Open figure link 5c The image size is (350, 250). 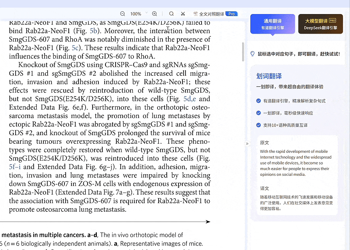point(75,48)
